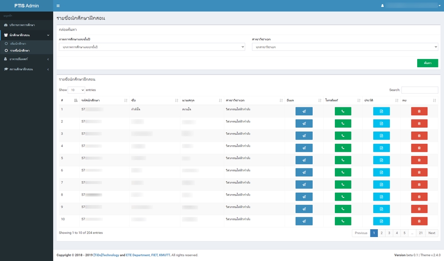
Task: Go to page 21 of table
Action: point(421,233)
